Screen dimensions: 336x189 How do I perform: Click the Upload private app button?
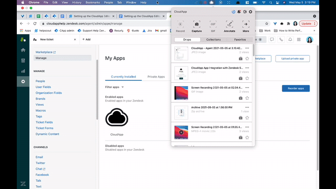pyautogui.click(x=292, y=58)
